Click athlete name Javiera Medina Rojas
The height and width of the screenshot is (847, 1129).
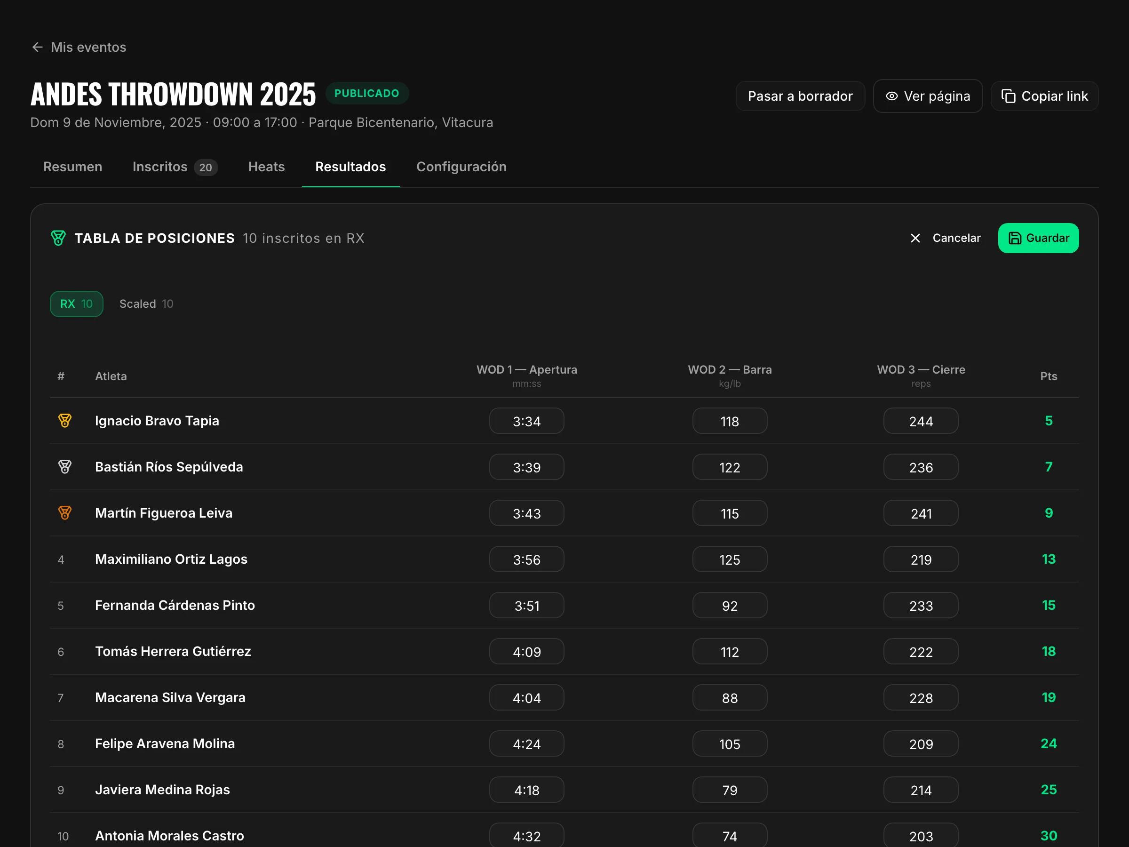point(162,789)
